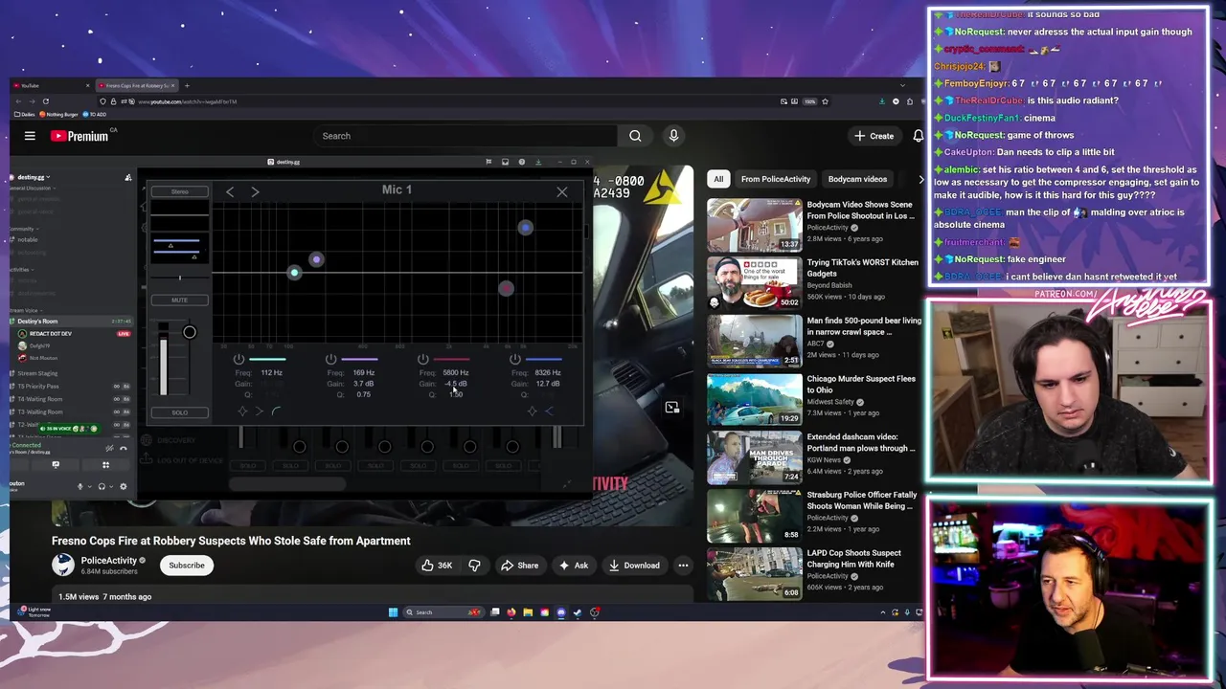This screenshot has height=689, width=1226.
Task: Open the Create menu on YouTube
Action: click(874, 136)
